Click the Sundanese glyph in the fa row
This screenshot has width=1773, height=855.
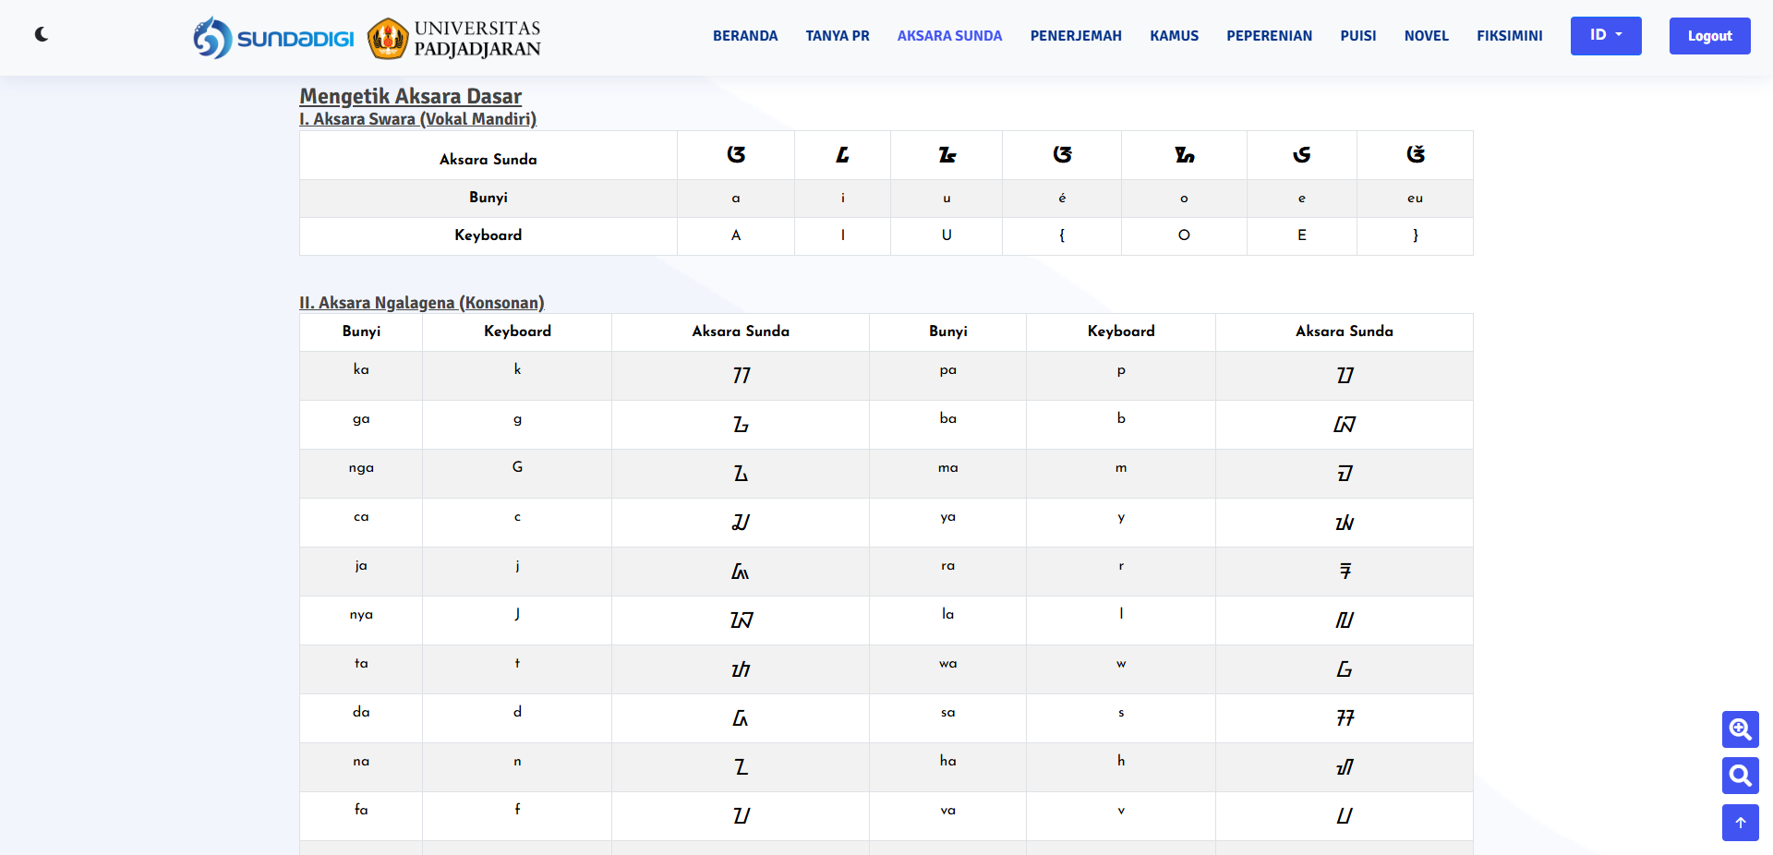click(x=741, y=816)
